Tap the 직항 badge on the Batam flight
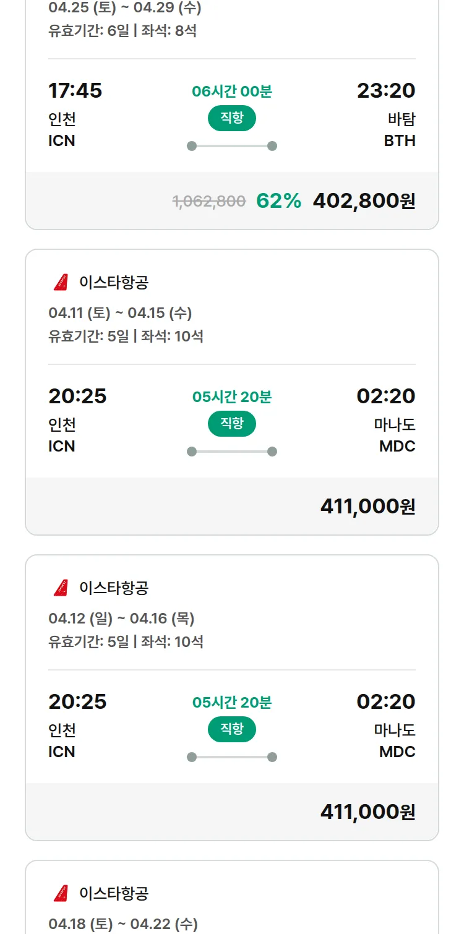 tap(231, 118)
